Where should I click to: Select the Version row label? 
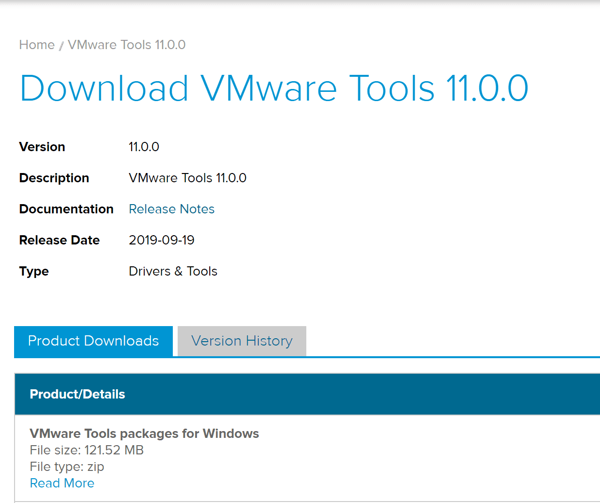(42, 147)
